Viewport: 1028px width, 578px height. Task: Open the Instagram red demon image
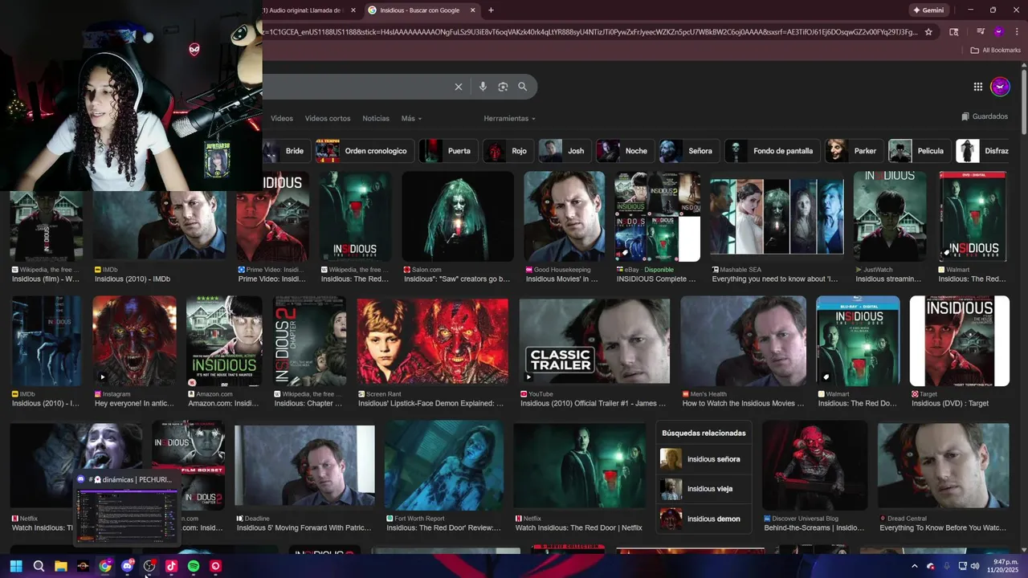pos(134,342)
